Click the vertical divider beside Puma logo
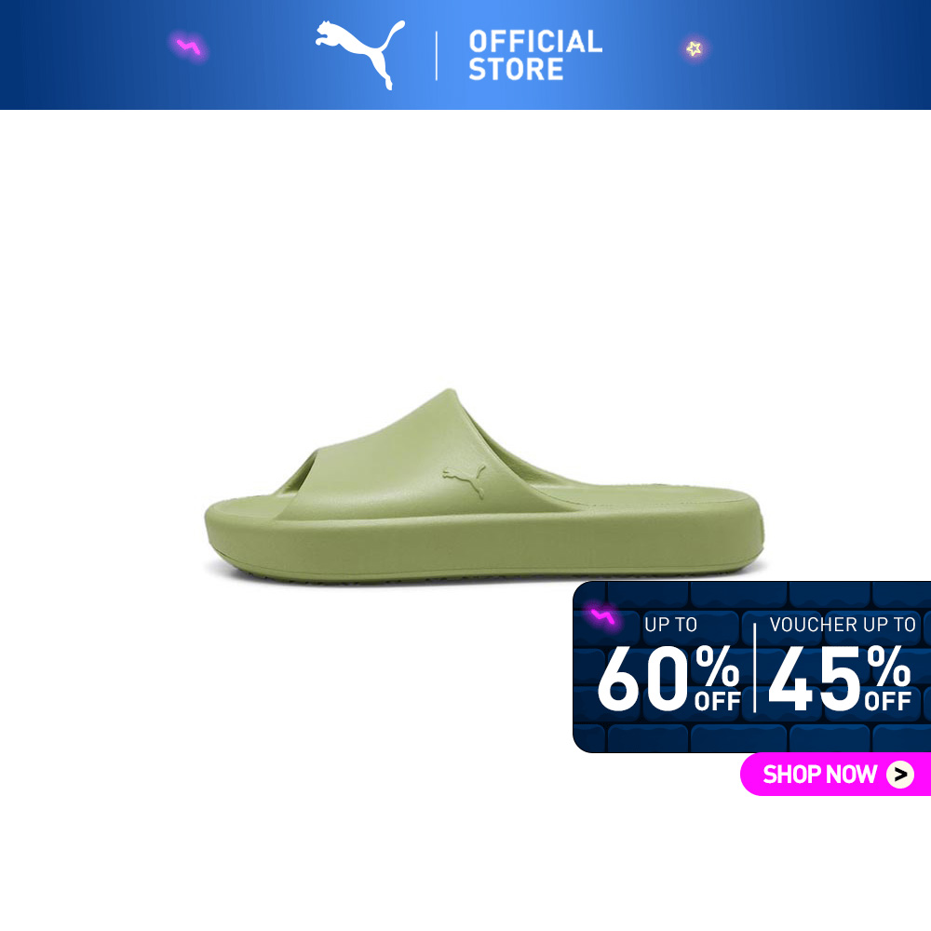Screen dimensions: 931x931 (437, 55)
